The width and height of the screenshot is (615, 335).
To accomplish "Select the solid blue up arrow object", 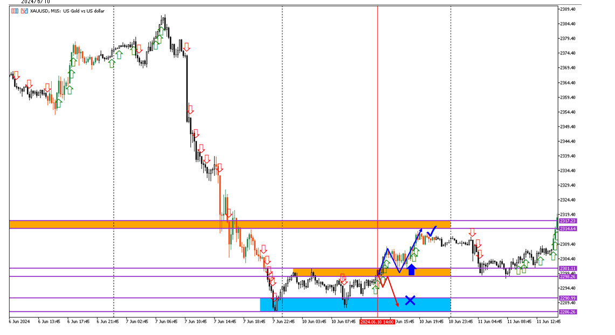I will click(411, 269).
